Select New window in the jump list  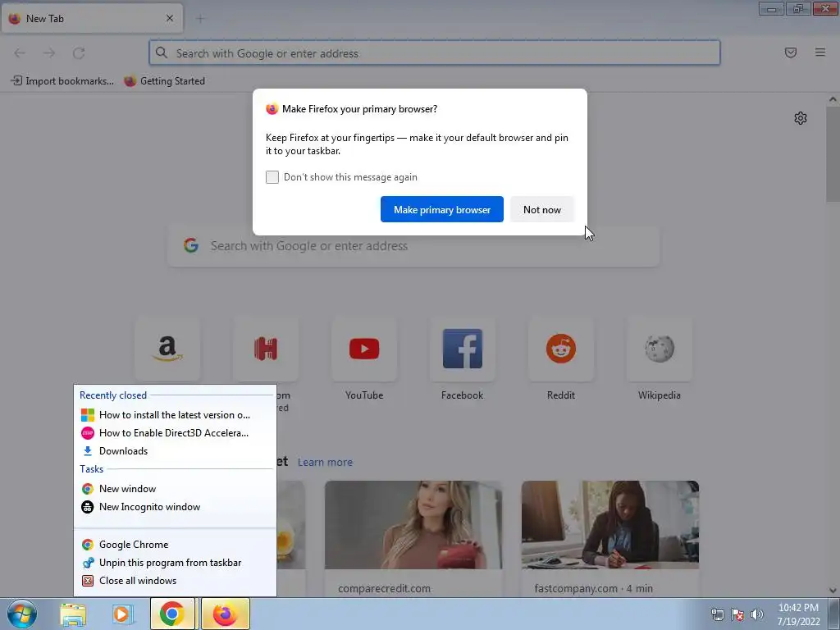click(x=176, y=489)
